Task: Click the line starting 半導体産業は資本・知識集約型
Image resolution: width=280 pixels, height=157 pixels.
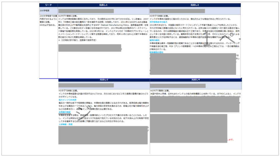Action: [x=195, y=43]
